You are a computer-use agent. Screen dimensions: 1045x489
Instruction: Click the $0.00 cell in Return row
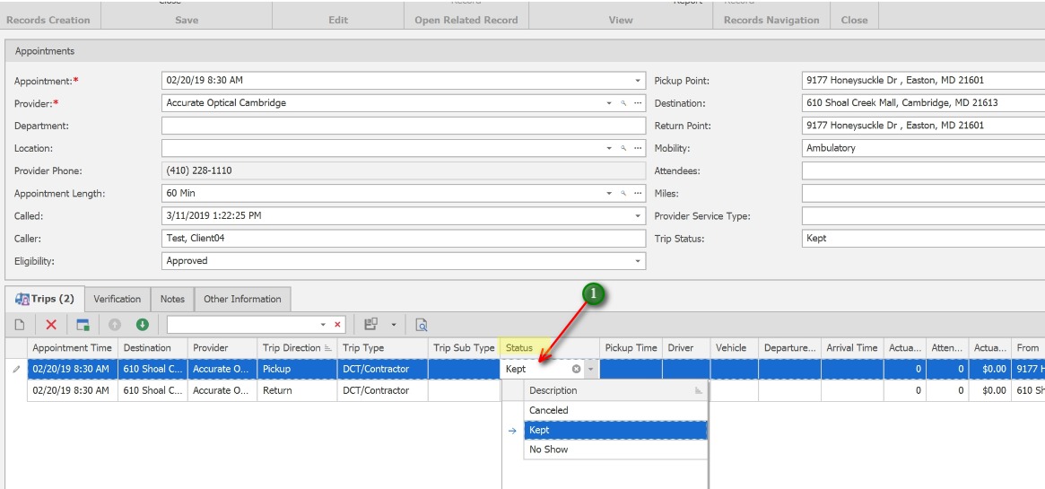(990, 391)
